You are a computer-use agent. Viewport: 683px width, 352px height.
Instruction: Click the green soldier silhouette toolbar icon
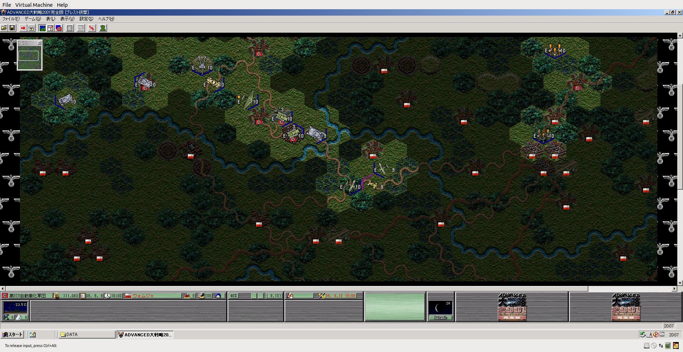tap(103, 28)
